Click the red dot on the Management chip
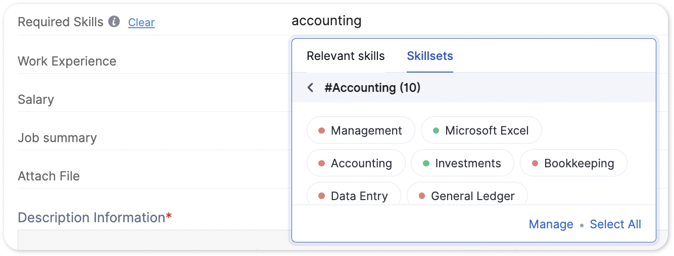Screen dimensions: 674x256 pyautogui.click(x=321, y=131)
